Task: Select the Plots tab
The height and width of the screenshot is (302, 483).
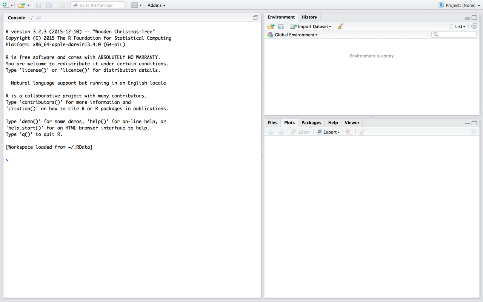Action: pyautogui.click(x=289, y=123)
